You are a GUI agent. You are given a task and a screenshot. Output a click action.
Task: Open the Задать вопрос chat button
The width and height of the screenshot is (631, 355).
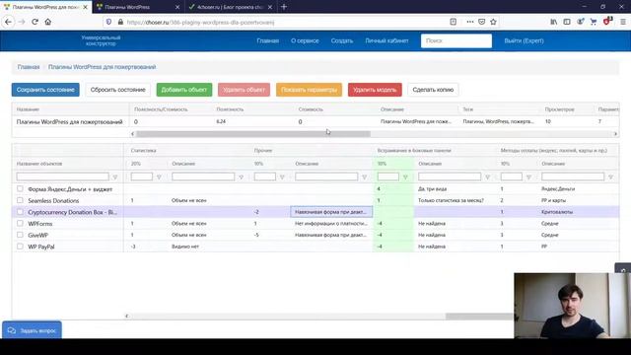point(33,330)
